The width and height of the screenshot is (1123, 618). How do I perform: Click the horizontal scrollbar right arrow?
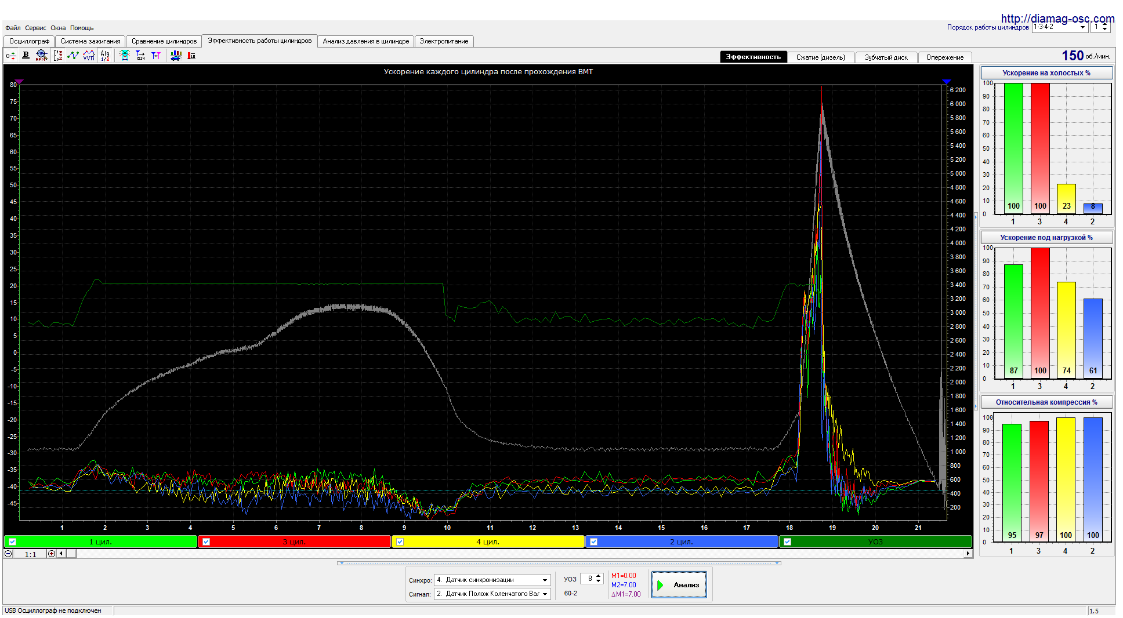(x=968, y=554)
